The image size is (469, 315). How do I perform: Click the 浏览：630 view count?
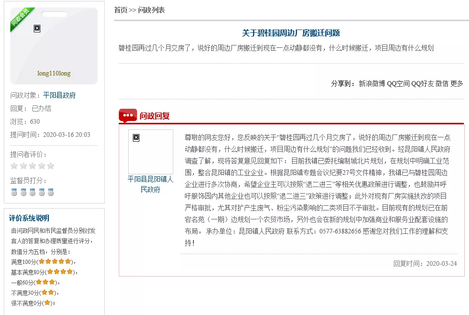[25, 121]
